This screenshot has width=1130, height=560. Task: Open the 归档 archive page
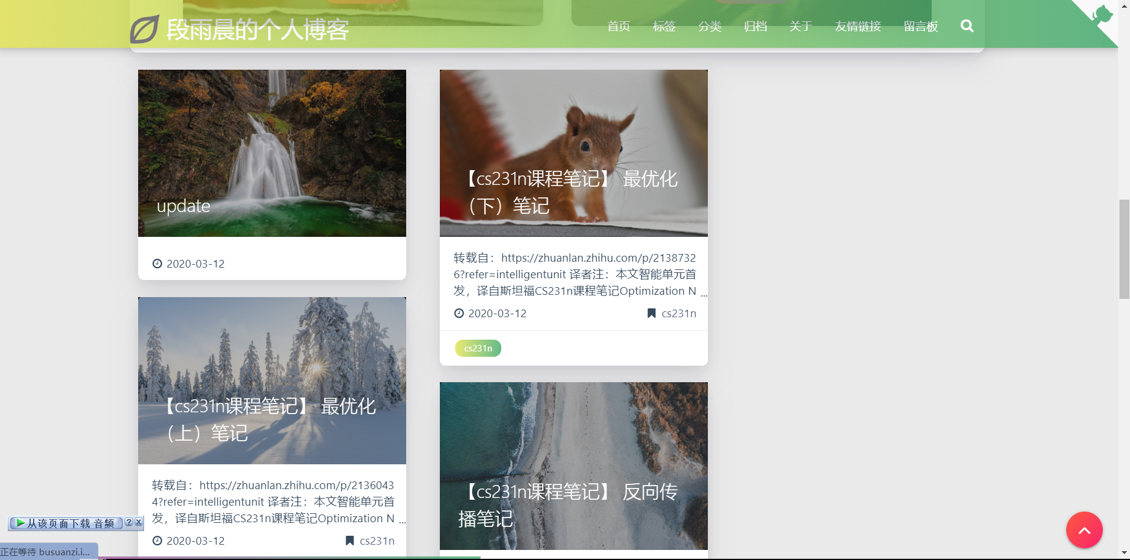pyautogui.click(x=755, y=26)
